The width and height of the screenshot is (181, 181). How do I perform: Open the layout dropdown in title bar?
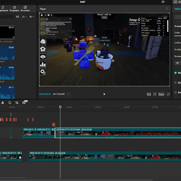[x=164, y=2]
